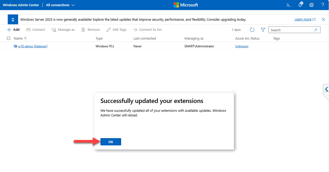Open the All connections dropdown
Screen dimensions: 329x172
click(60, 5)
